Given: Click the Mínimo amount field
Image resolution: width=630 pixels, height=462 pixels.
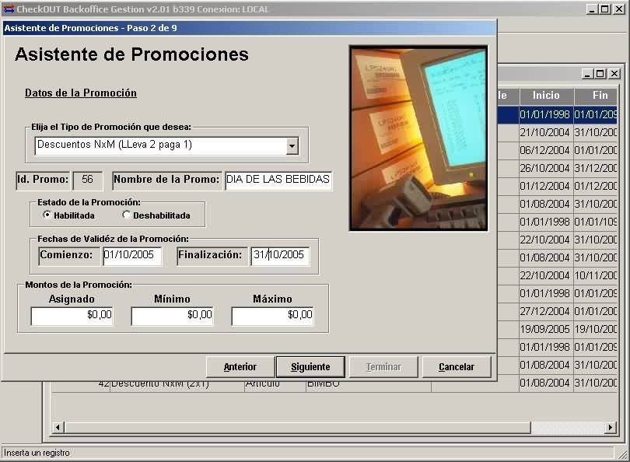Looking at the screenshot, I should click(x=172, y=315).
